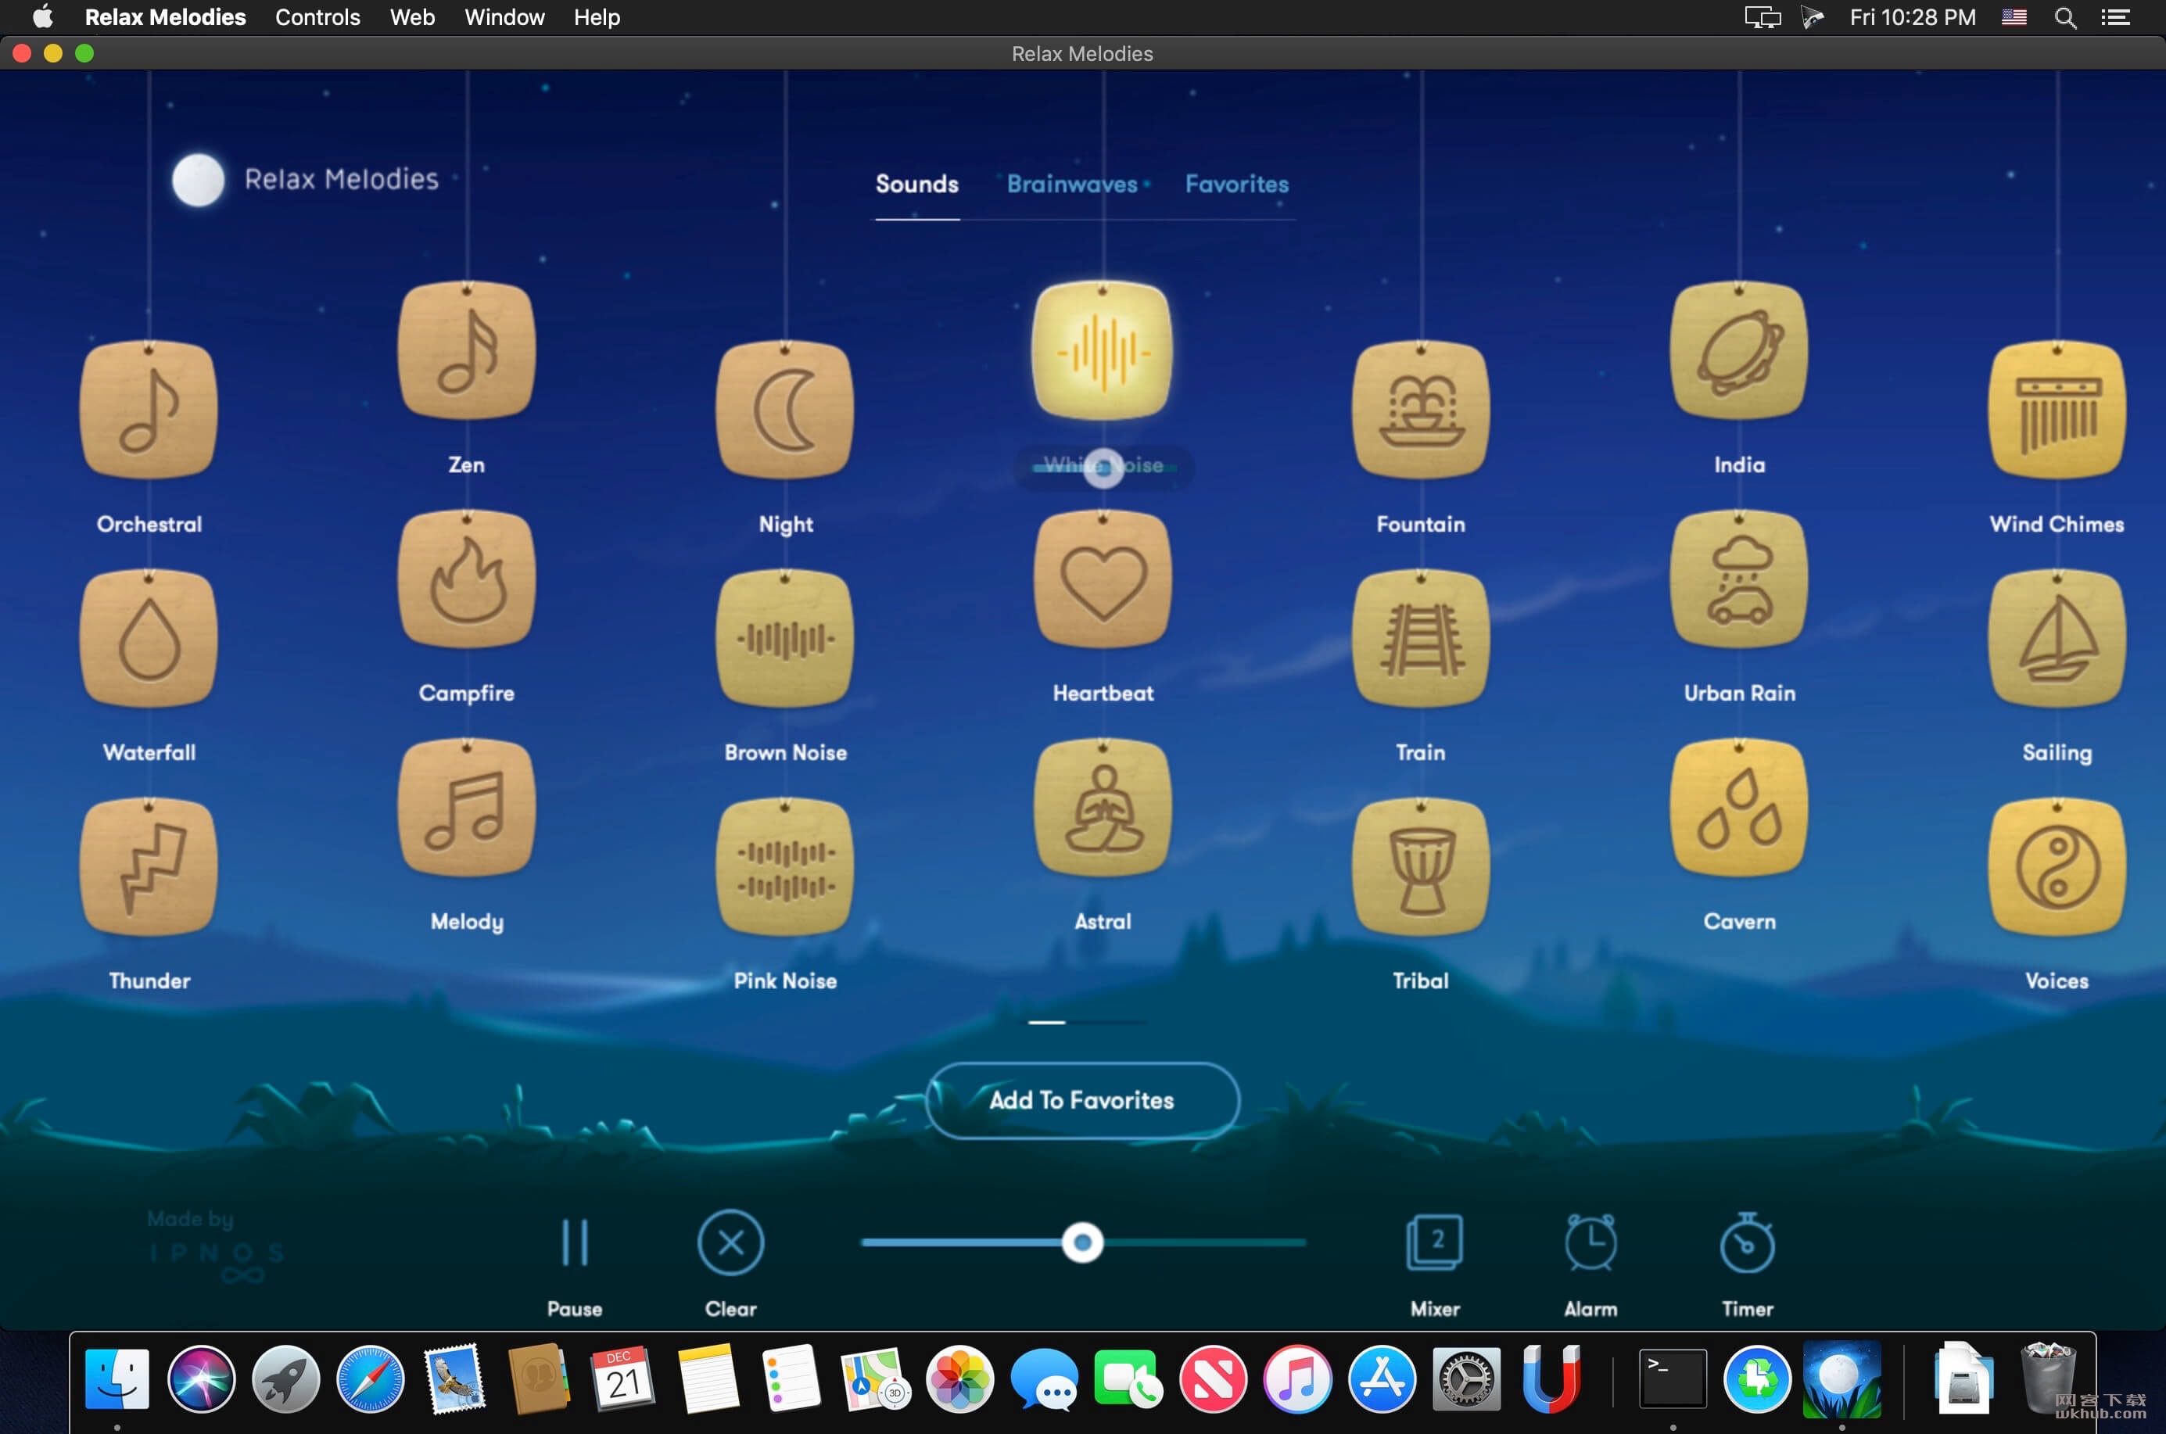Screen dimensions: 2166x1434
Task: Click the Made by IPNOS logo
Action: point(216,1247)
